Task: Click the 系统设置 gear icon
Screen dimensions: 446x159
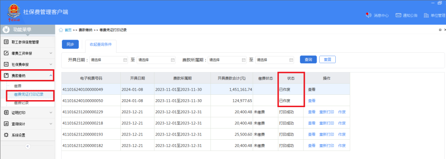Action: (7, 135)
